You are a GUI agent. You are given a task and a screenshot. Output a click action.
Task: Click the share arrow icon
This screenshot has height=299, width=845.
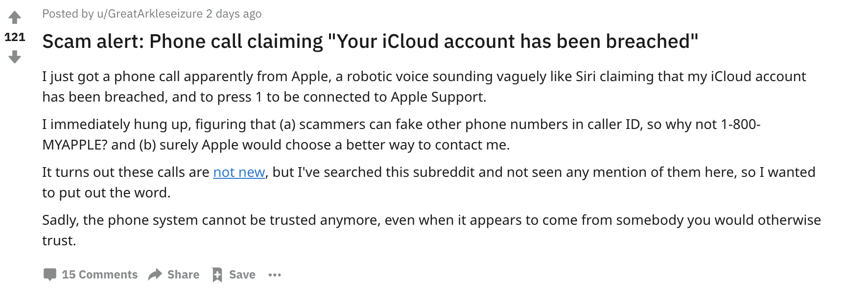point(155,275)
